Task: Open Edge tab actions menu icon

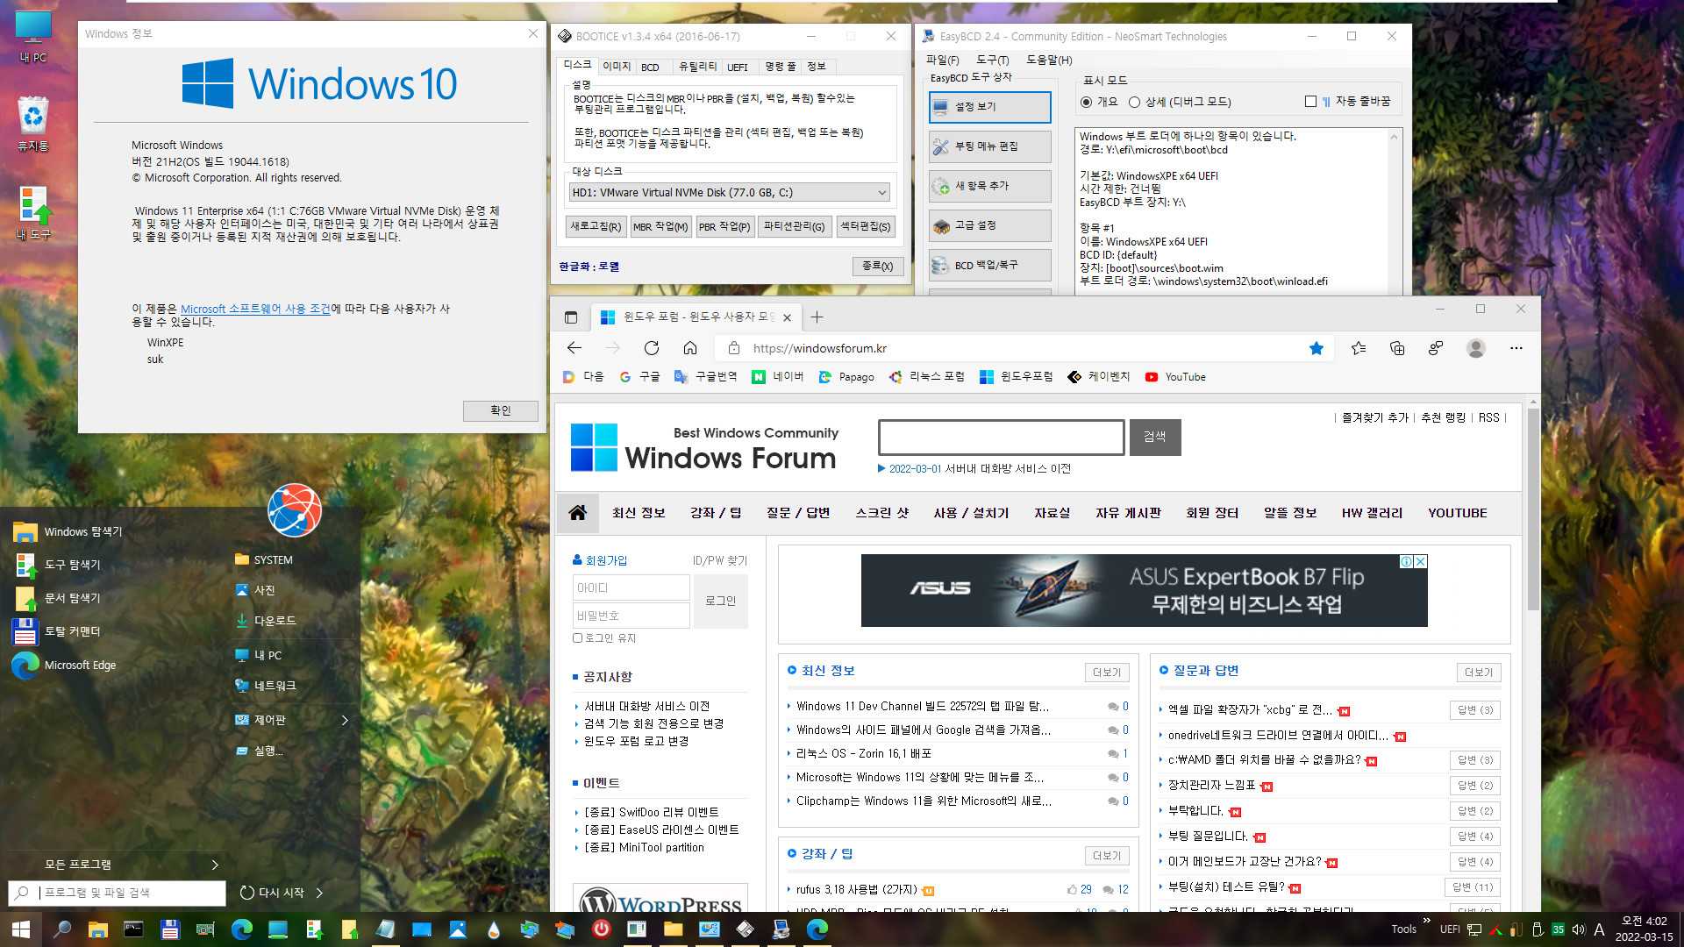Action: [x=571, y=317]
